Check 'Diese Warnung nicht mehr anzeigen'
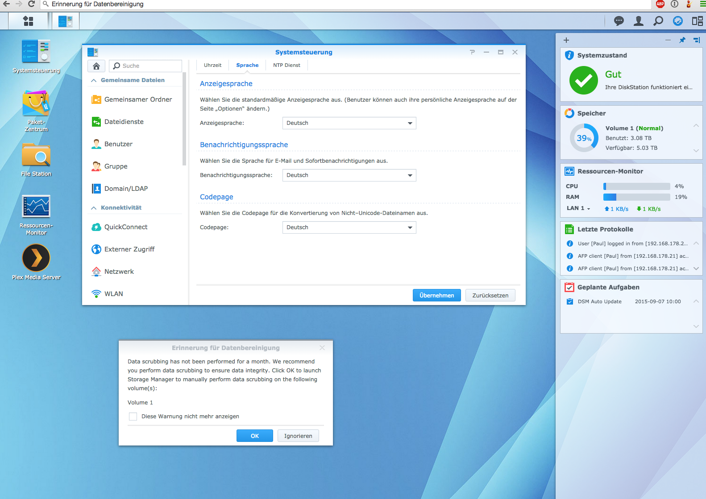Image resolution: width=706 pixels, height=499 pixels. point(133,417)
